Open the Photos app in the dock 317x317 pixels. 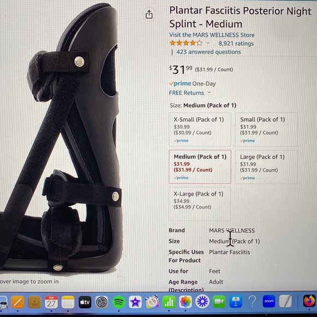[185, 302]
